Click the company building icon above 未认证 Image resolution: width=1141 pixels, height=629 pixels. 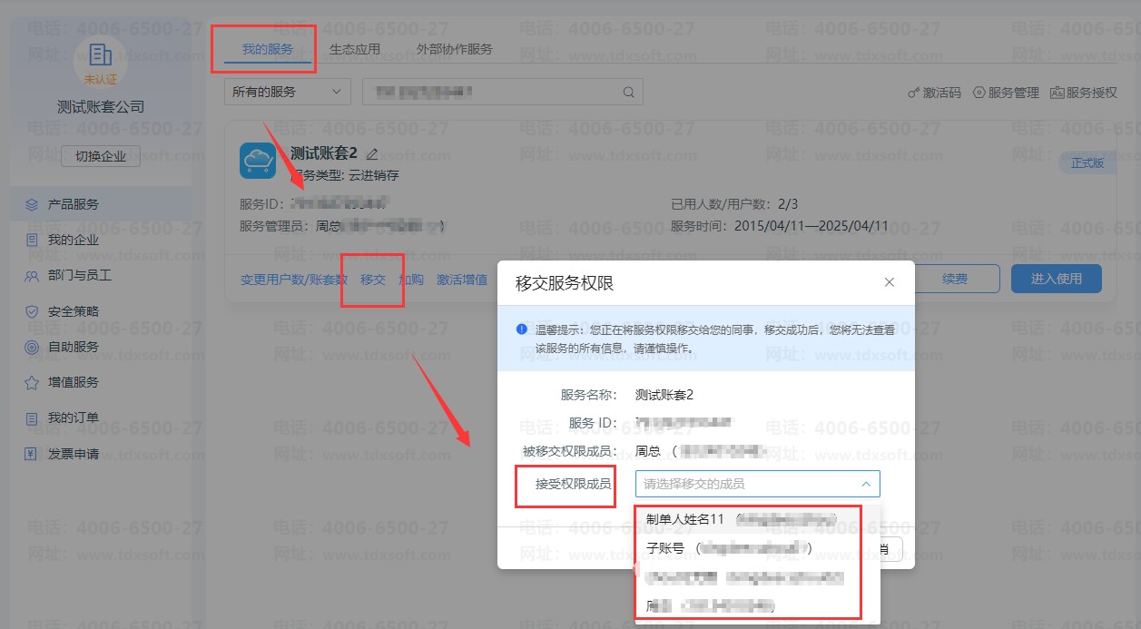[x=100, y=54]
